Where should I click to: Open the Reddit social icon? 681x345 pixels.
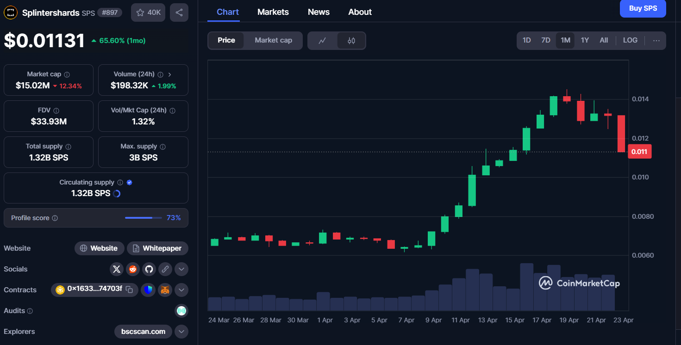pos(133,269)
